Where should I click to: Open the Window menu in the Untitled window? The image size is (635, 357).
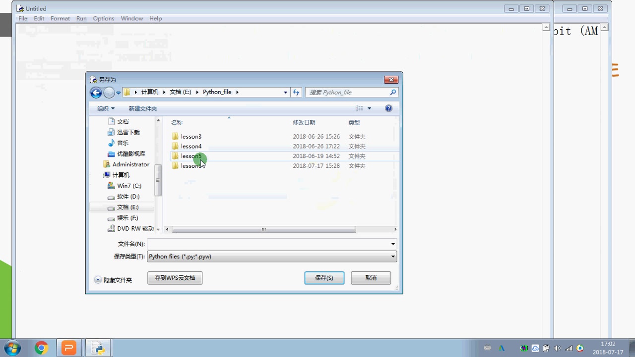coord(132,18)
